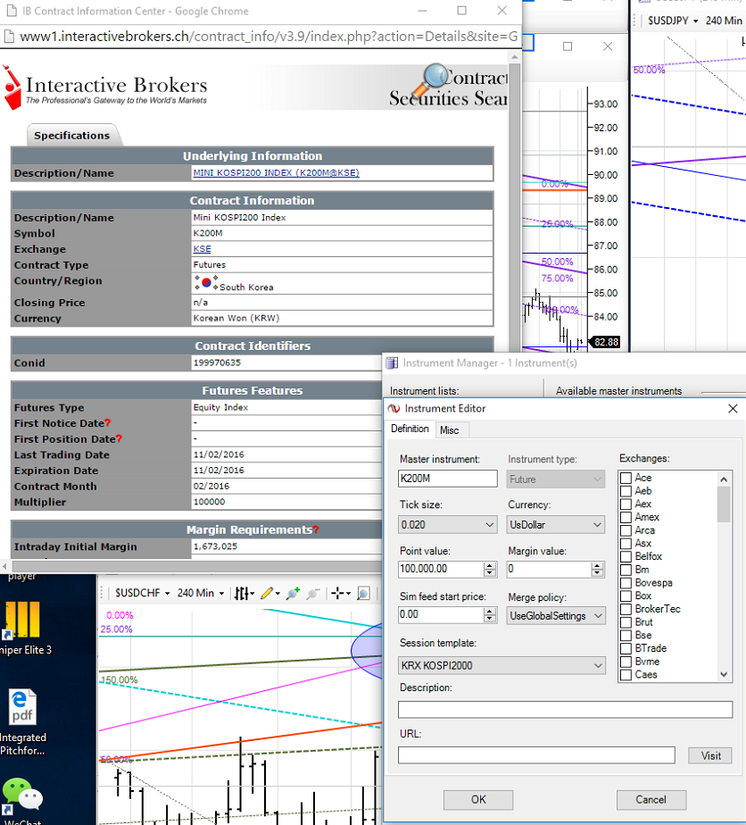Screen dimensions: 746x825
Task: Select the 82.88 price label on chart
Action: pos(606,343)
